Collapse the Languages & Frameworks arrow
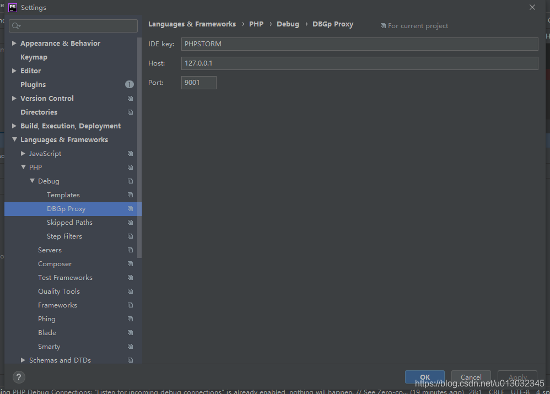Screen dimensions: 550x394 coord(14,139)
